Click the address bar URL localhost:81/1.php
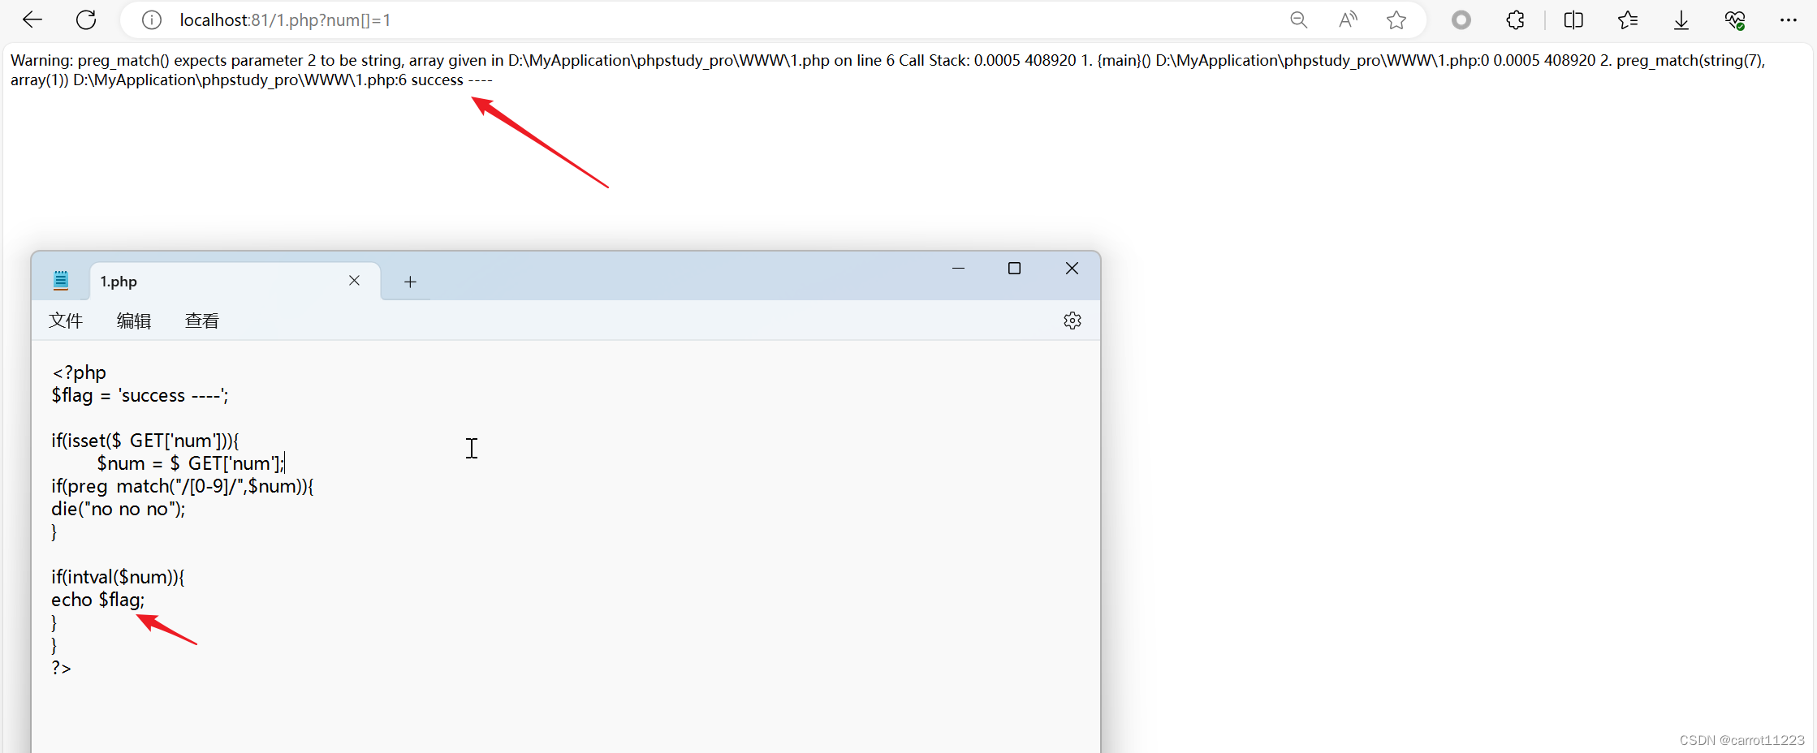The image size is (1817, 753). pyautogui.click(x=285, y=20)
